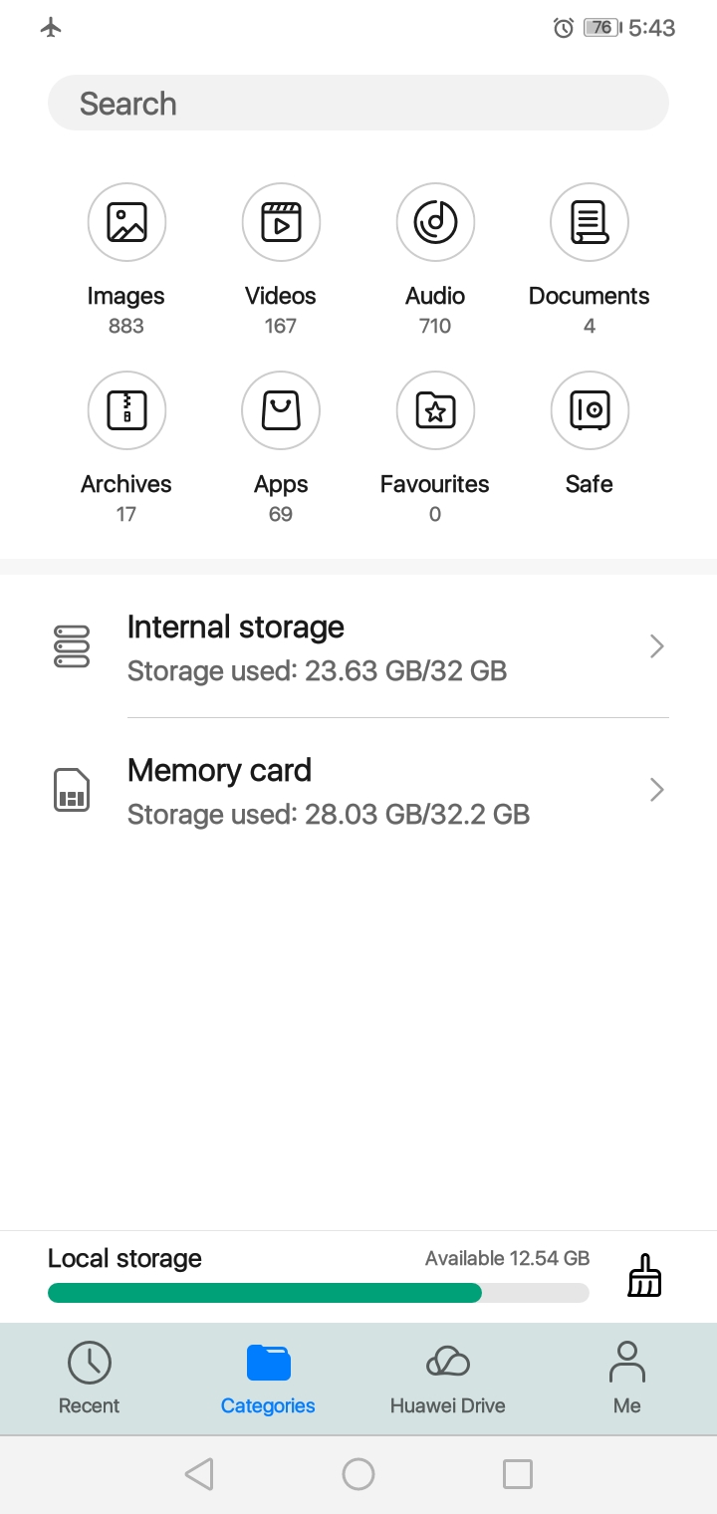Open the Images category icon

click(x=126, y=222)
